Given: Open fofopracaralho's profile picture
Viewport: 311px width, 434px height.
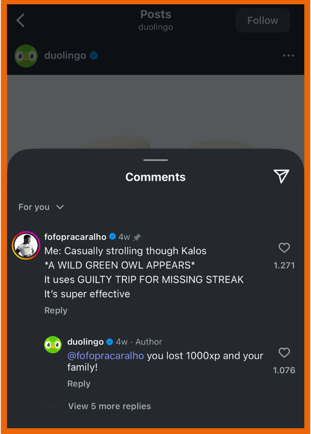Looking at the screenshot, I should click(x=26, y=246).
